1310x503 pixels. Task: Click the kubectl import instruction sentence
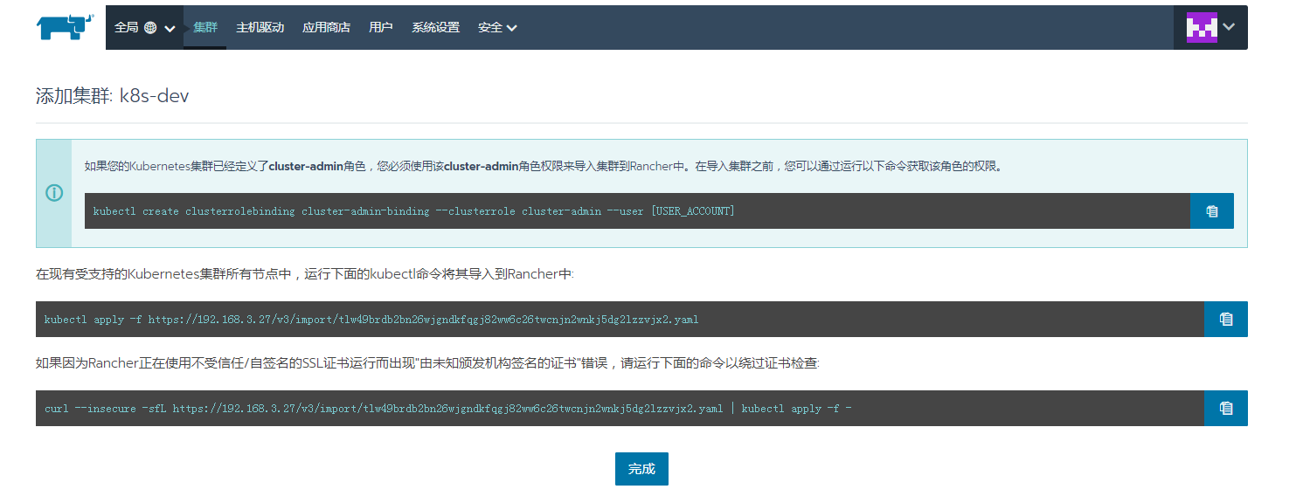(x=305, y=274)
